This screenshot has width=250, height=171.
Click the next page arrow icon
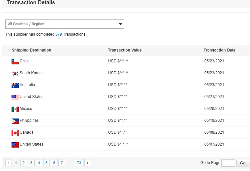coord(87,163)
